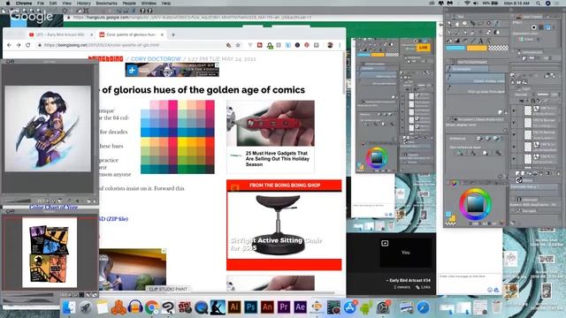This screenshot has width=566, height=318.
Task: Switch to the Early Bird Artcast YouTube tab
Action: (60, 34)
